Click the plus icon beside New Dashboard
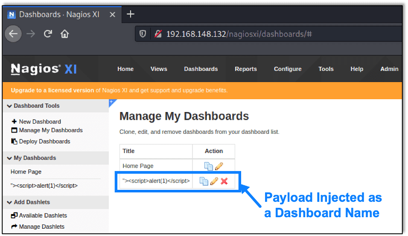 pos(15,121)
